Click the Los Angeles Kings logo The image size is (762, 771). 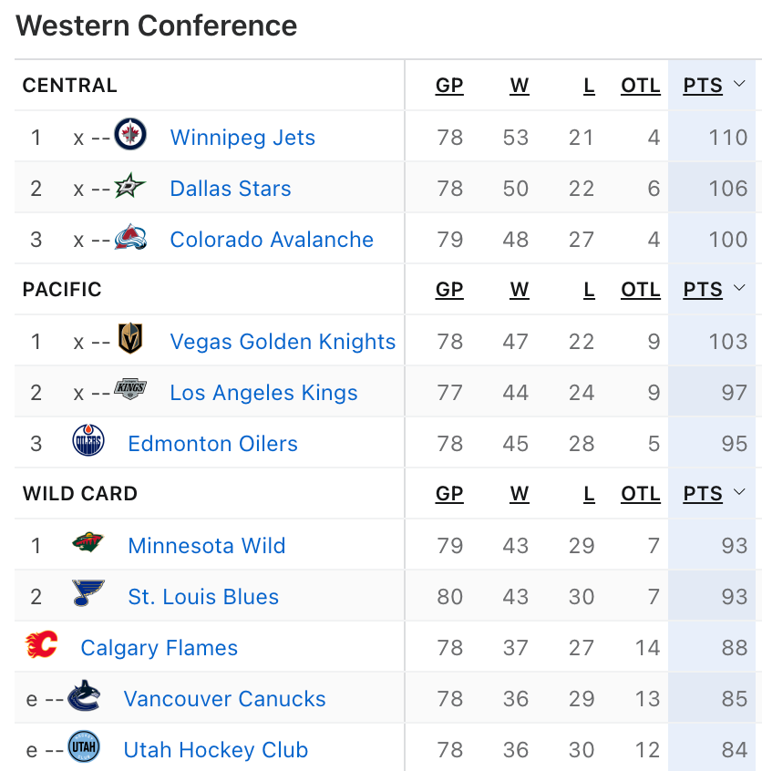coord(130,389)
